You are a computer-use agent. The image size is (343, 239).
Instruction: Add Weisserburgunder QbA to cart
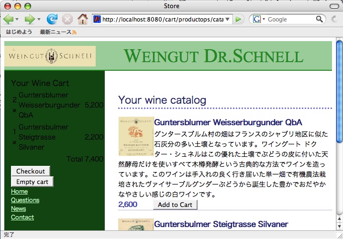coord(175,205)
